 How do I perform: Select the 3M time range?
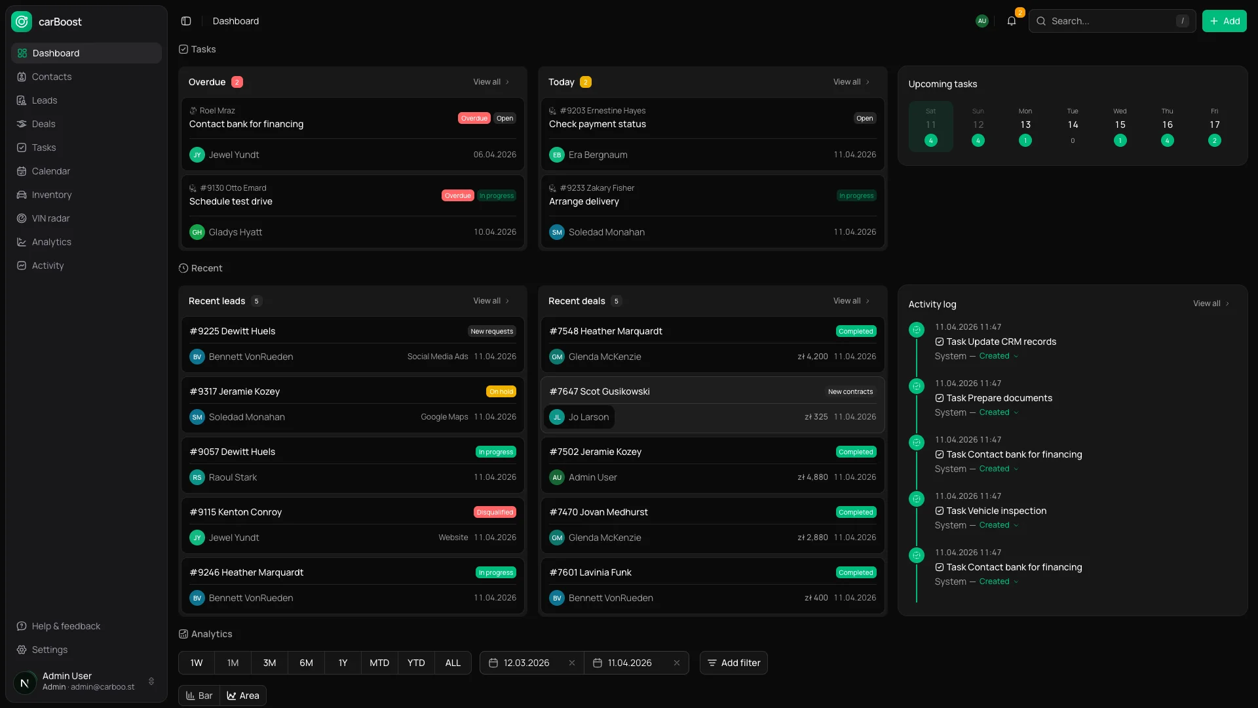pyautogui.click(x=269, y=663)
